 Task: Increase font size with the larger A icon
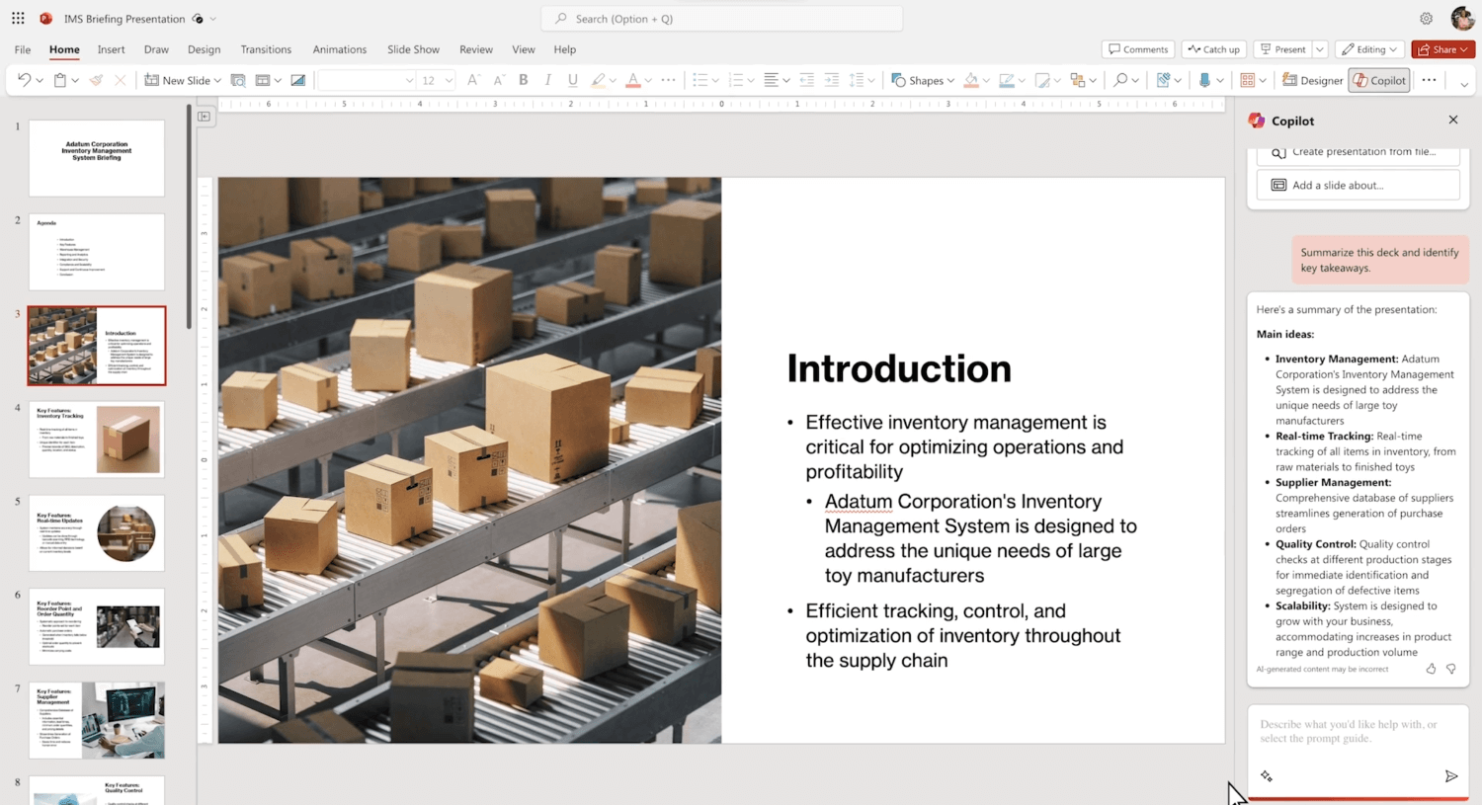[473, 80]
